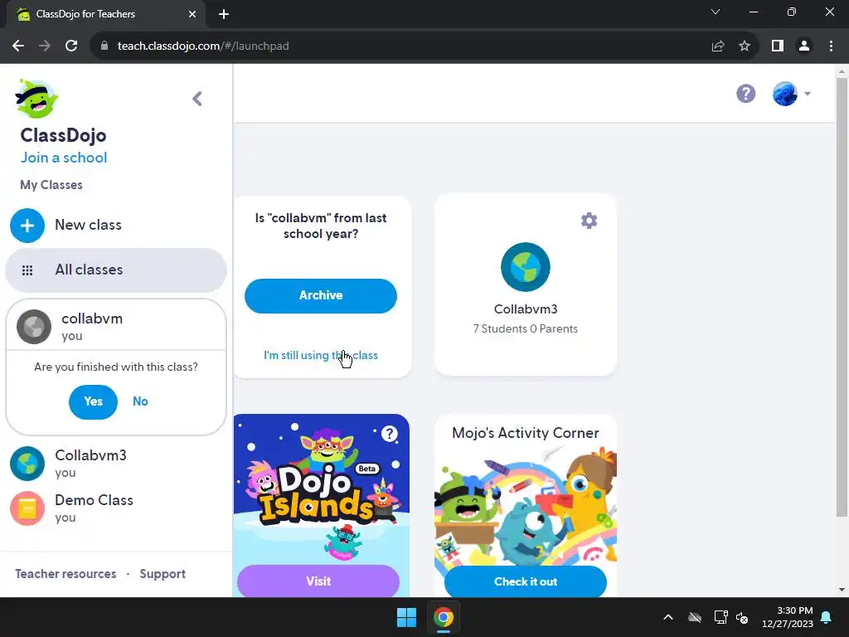Screen dimensions: 849x637
Task: Expand the account dropdown arrow
Action: (808, 94)
